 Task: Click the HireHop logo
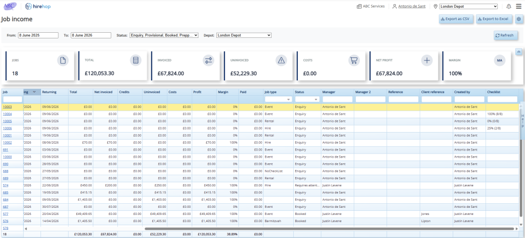(x=38, y=6)
